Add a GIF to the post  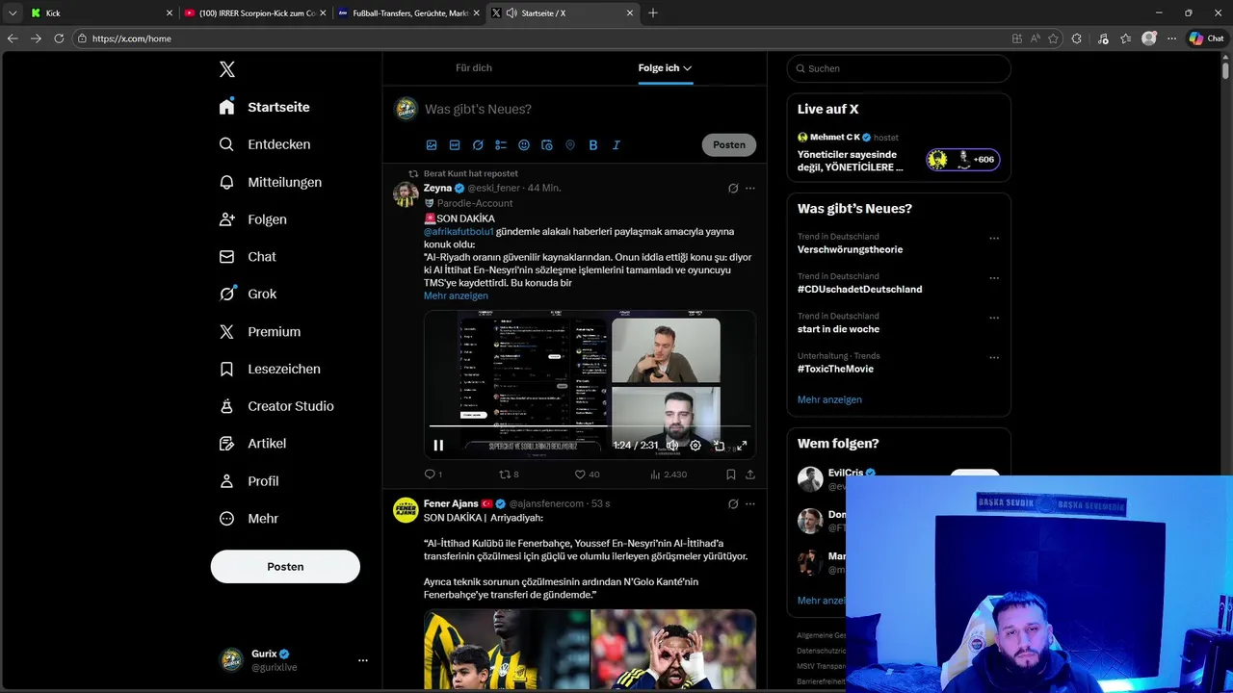click(x=455, y=145)
